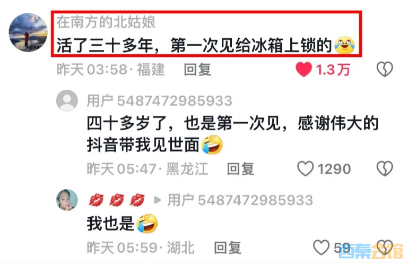Like the 我也是 reply heart icon
Screen dimensions: 408x263
click(322, 248)
